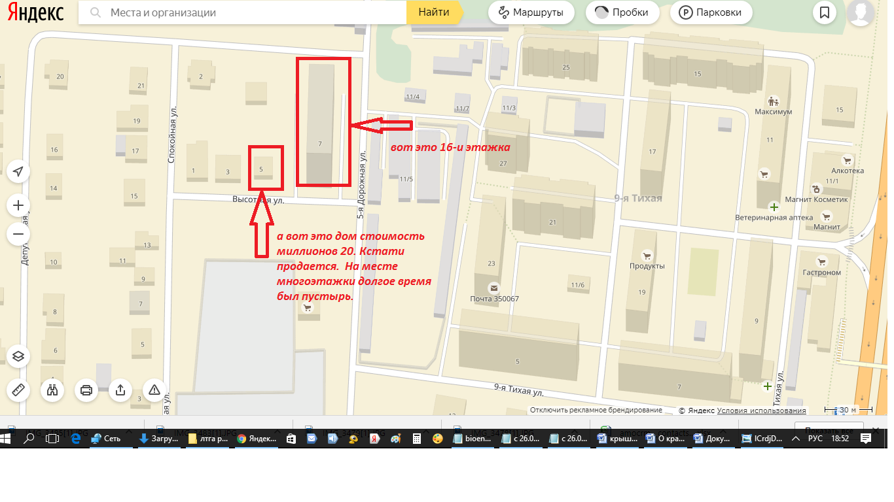Expand the system tray hidden icons
894x502 pixels.
click(796, 438)
